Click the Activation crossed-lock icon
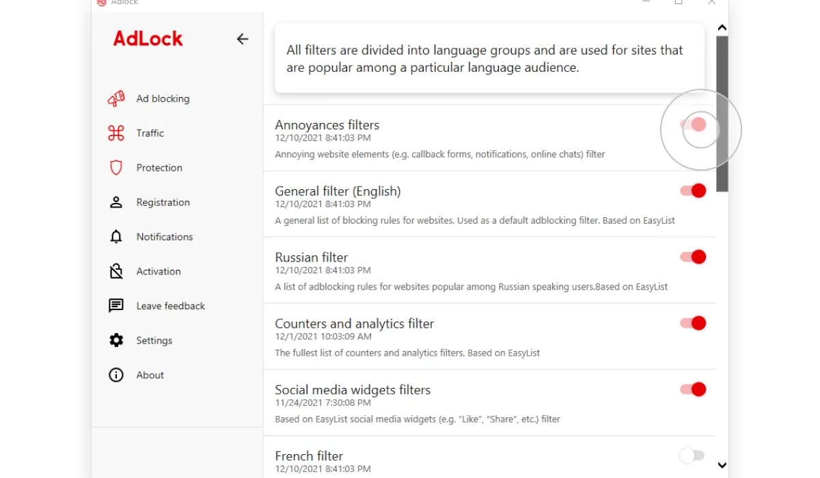Viewport: 820px width, 478px height. pyautogui.click(x=116, y=271)
